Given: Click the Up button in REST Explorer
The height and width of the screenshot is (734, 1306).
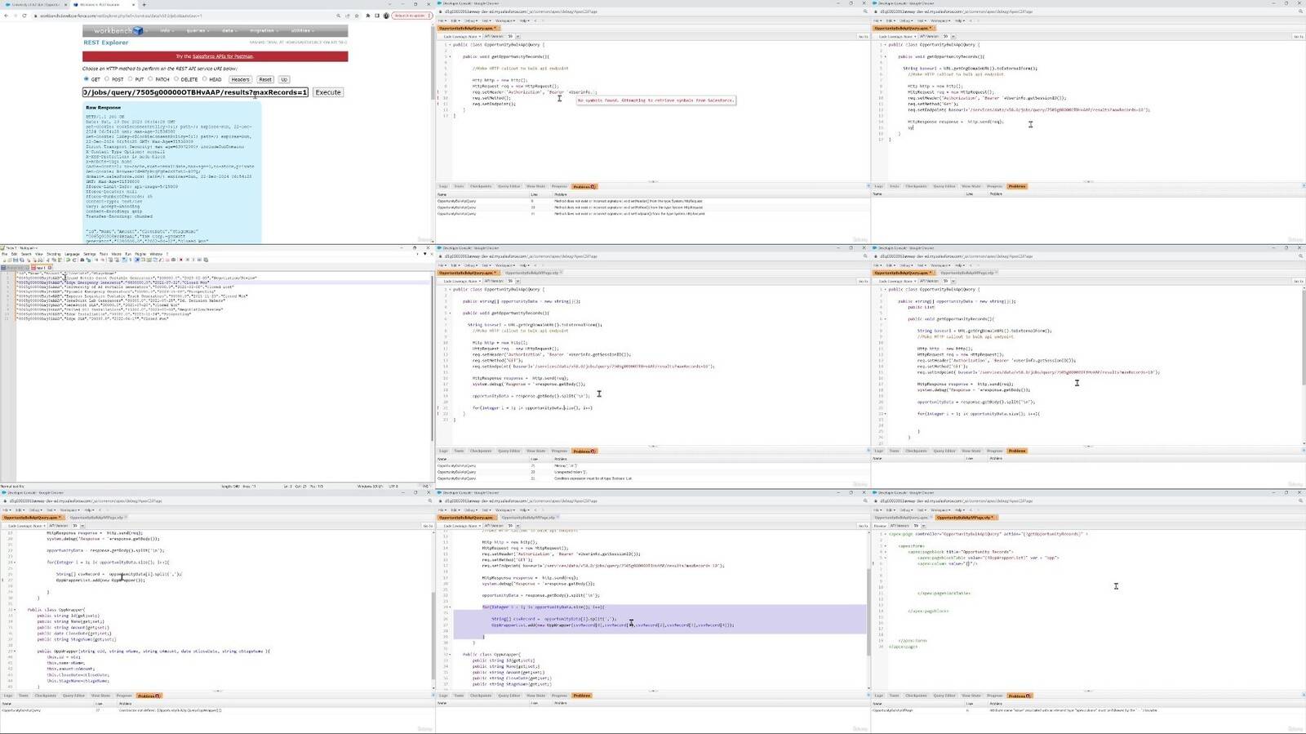Looking at the screenshot, I should 284,79.
